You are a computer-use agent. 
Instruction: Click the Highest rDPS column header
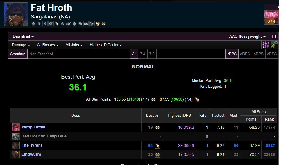179,115
